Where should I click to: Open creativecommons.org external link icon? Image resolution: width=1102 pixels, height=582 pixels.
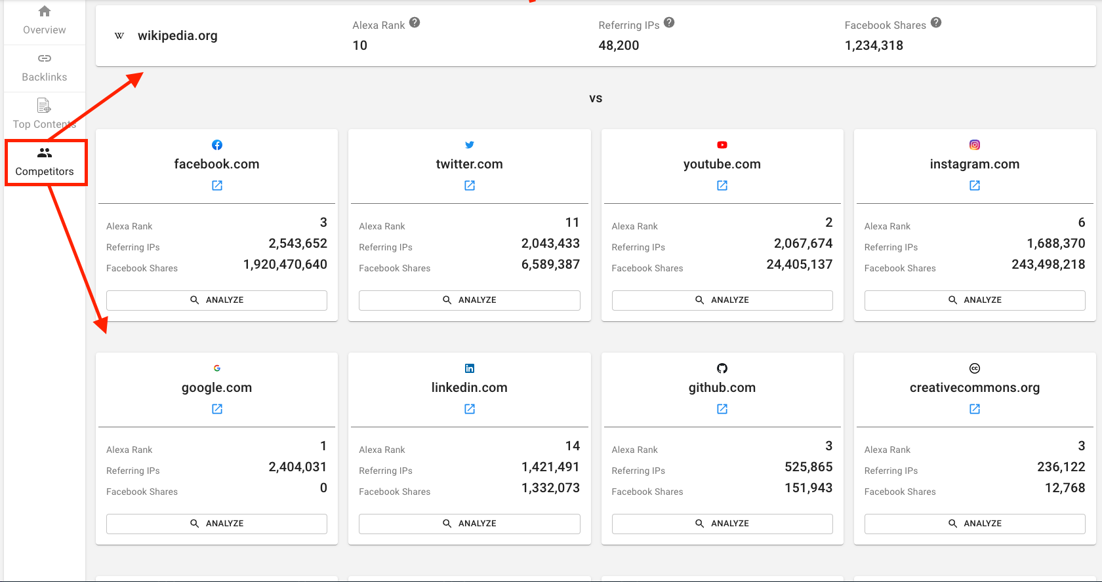point(975,409)
